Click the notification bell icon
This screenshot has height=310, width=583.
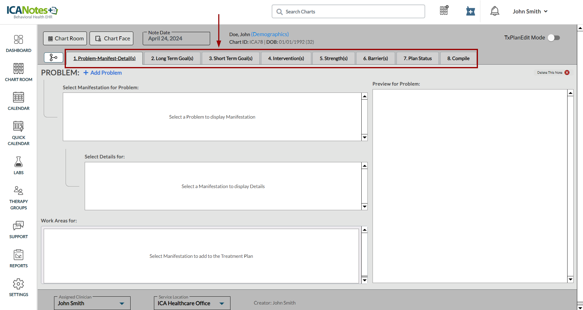[495, 11]
